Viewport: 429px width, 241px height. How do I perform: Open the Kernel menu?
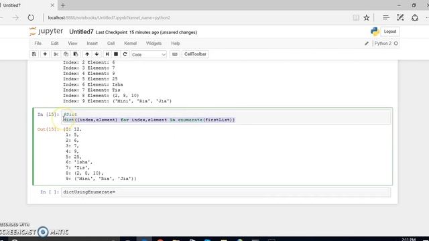tap(130, 44)
